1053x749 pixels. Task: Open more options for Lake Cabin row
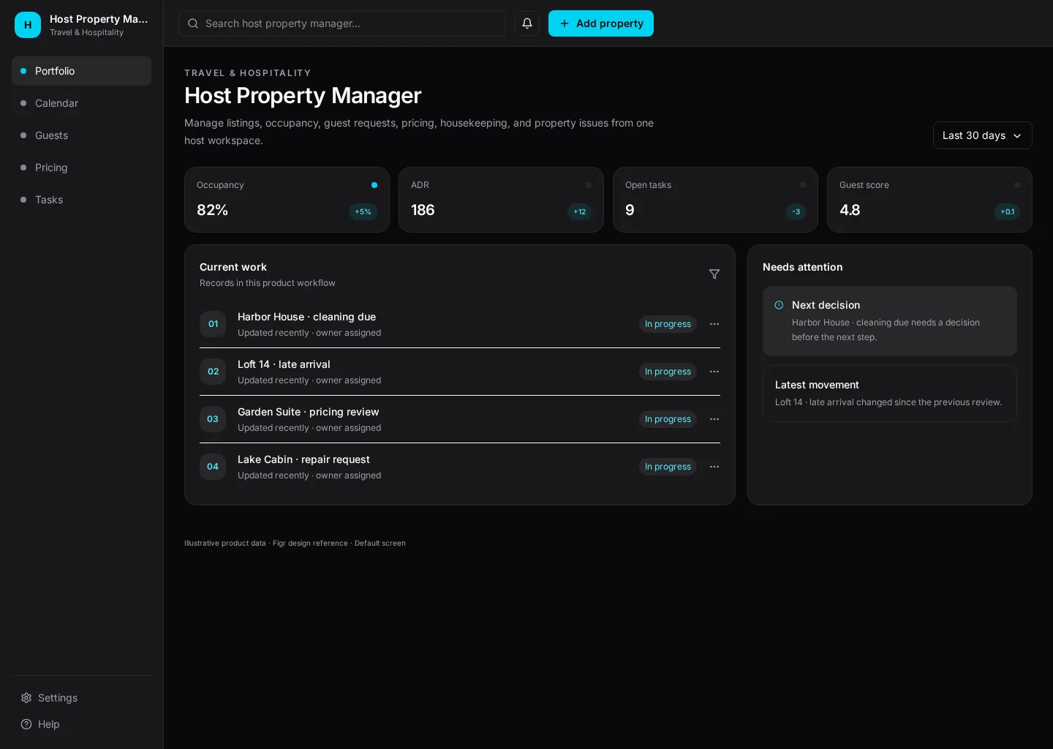(714, 467)
